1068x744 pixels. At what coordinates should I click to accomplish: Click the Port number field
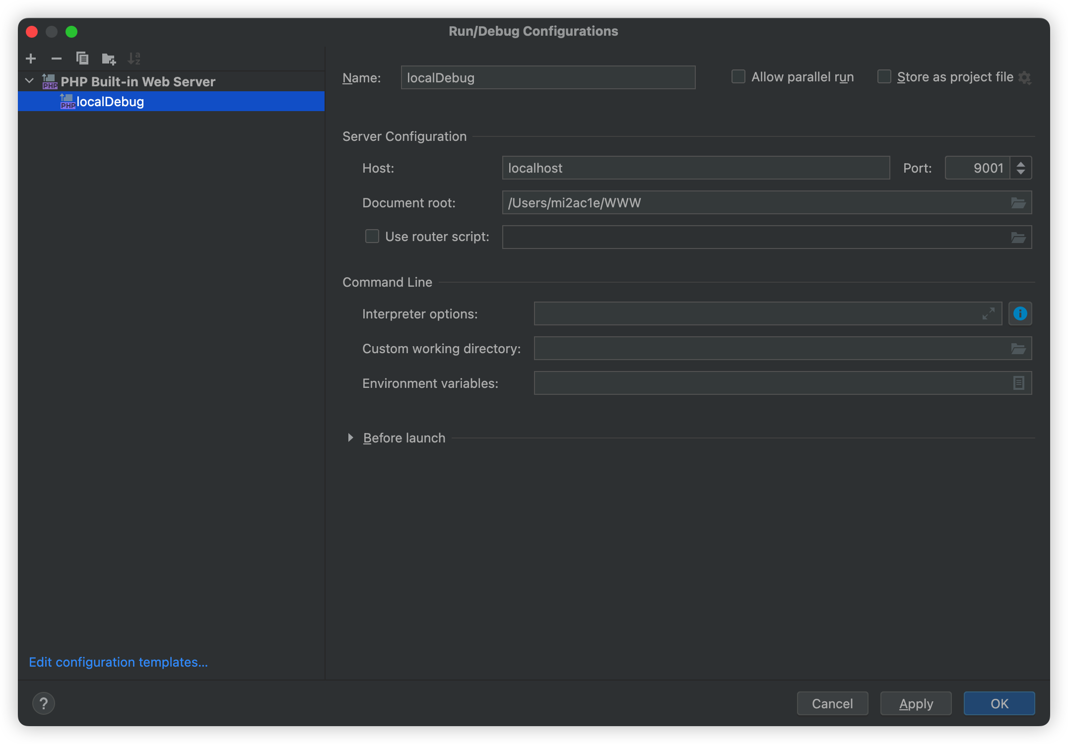978,168
